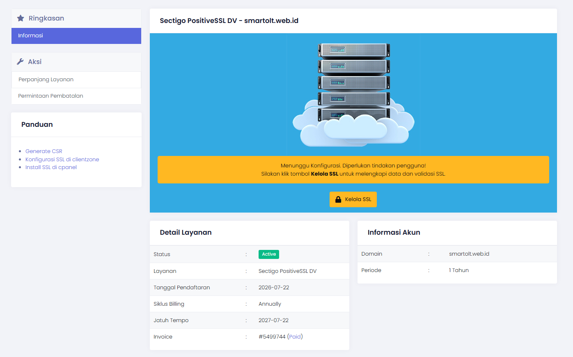Image resolution: width=573 pixels, height=357 pixels.
Task: Click the Layanan row label
Action: [165, 271]
